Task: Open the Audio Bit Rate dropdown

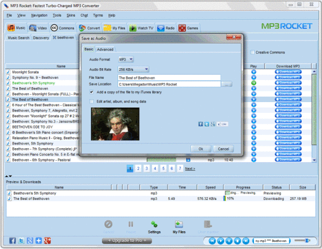Action: 134,69
